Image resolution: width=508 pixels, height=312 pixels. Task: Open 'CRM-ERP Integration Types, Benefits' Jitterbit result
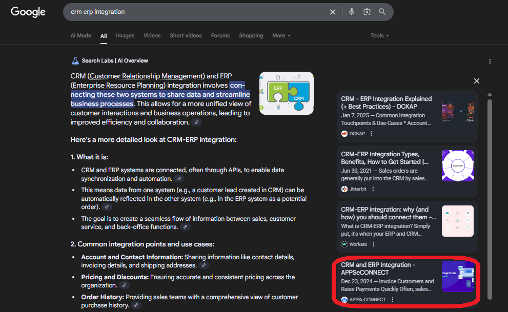coord(385,158)
